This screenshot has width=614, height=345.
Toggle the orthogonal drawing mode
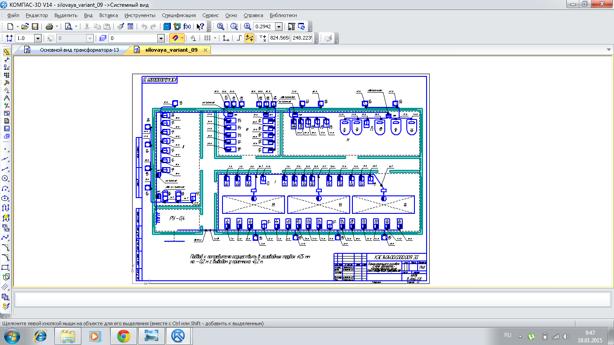[x=239, y=39]
